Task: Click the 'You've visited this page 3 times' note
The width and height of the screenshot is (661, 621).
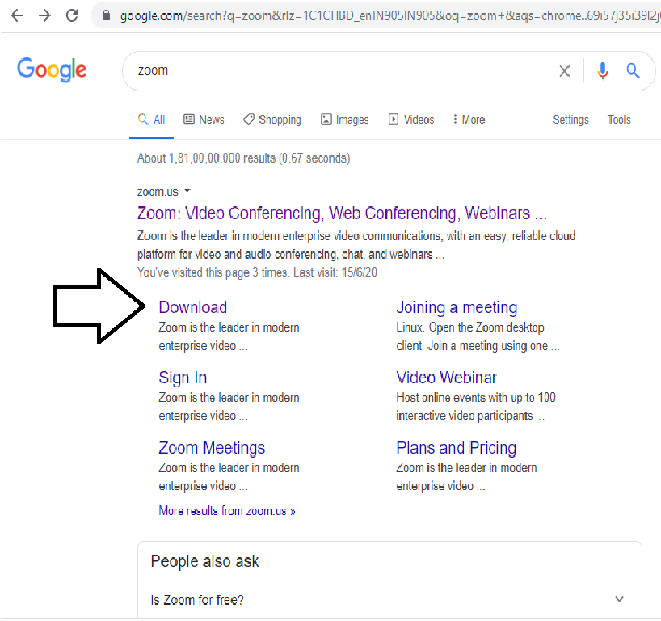Action: [257, 272]
